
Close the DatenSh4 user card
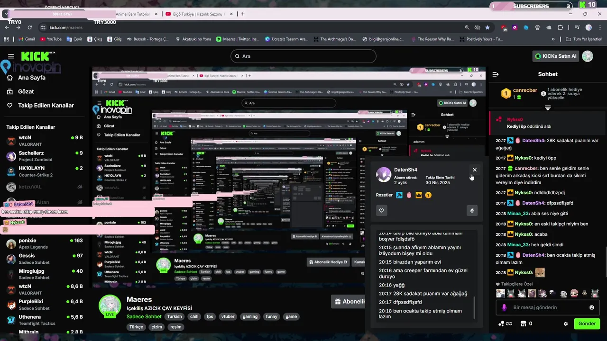pyautogui.click(x=474, y=170)
